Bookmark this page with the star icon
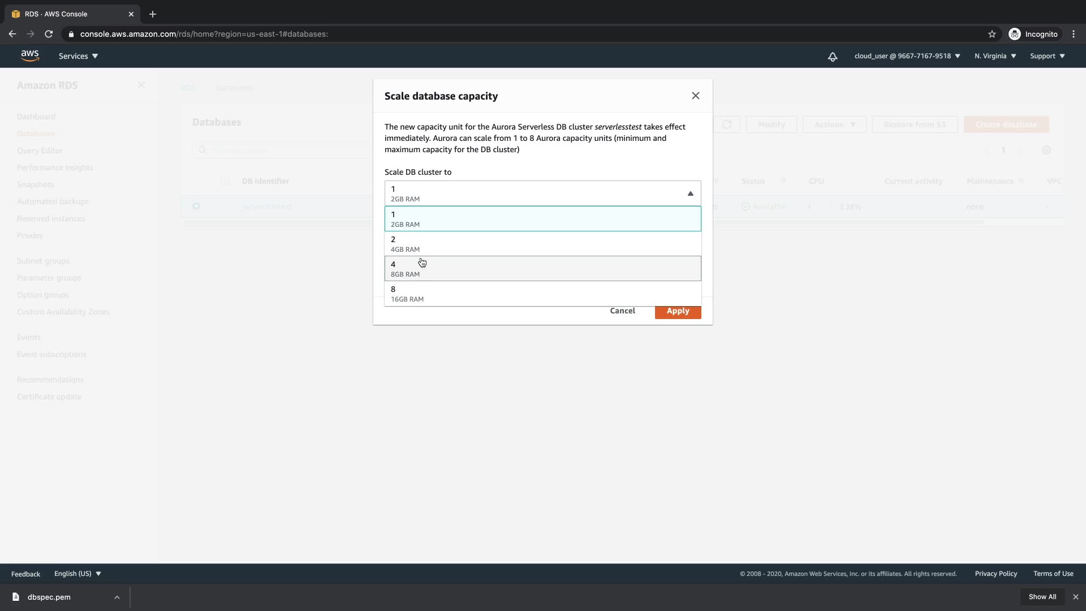This screenshot has height=611, width=1086. 992,34
